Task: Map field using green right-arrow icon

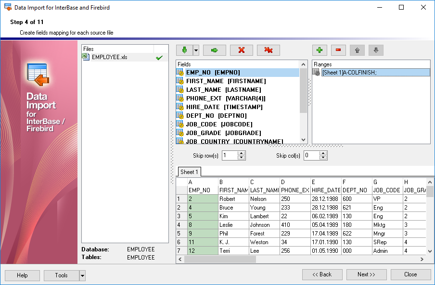Action: tap(214, 50)
